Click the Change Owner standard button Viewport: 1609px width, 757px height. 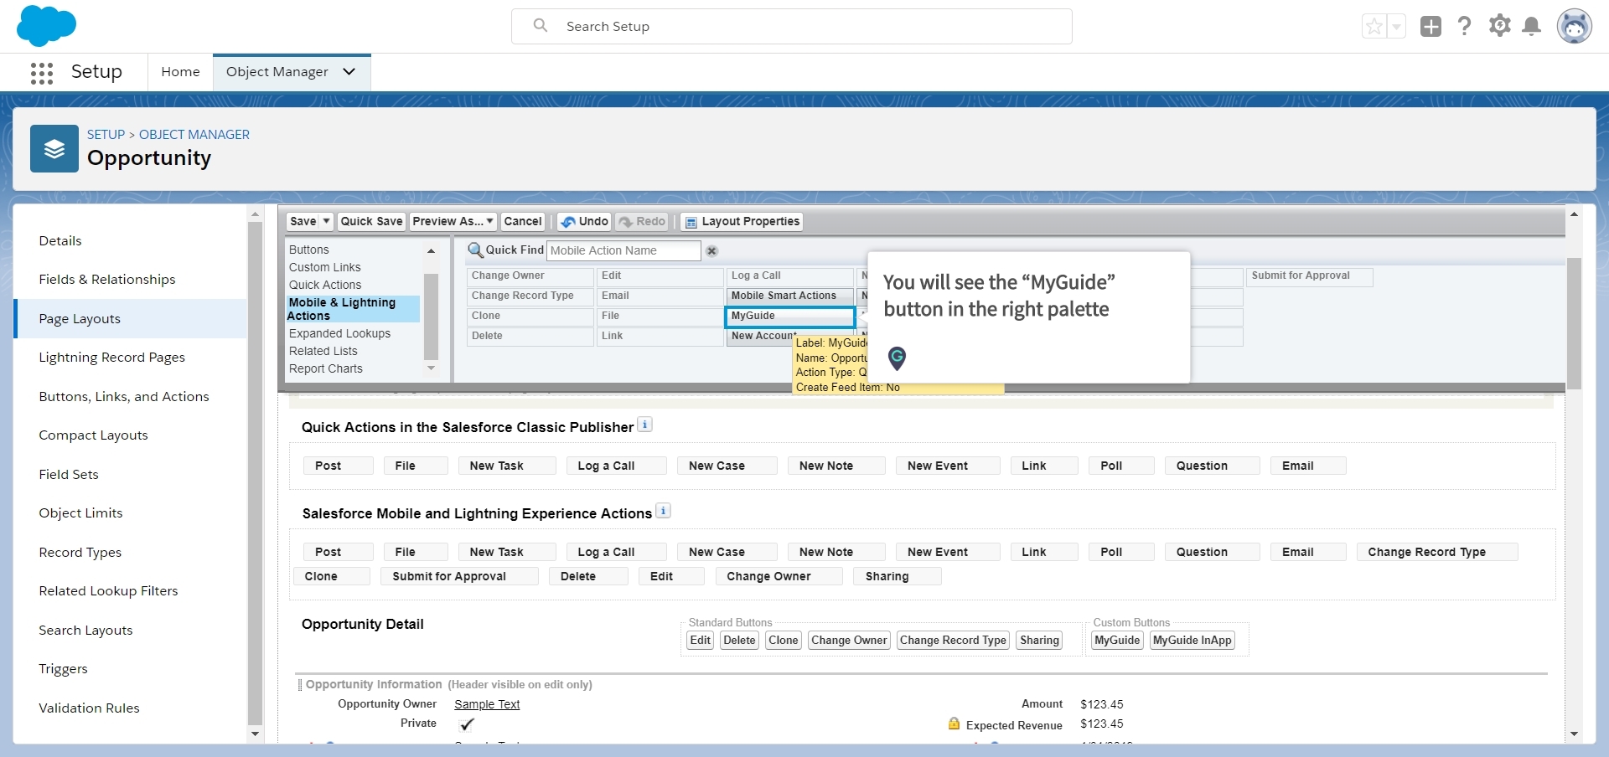point(849,641)
